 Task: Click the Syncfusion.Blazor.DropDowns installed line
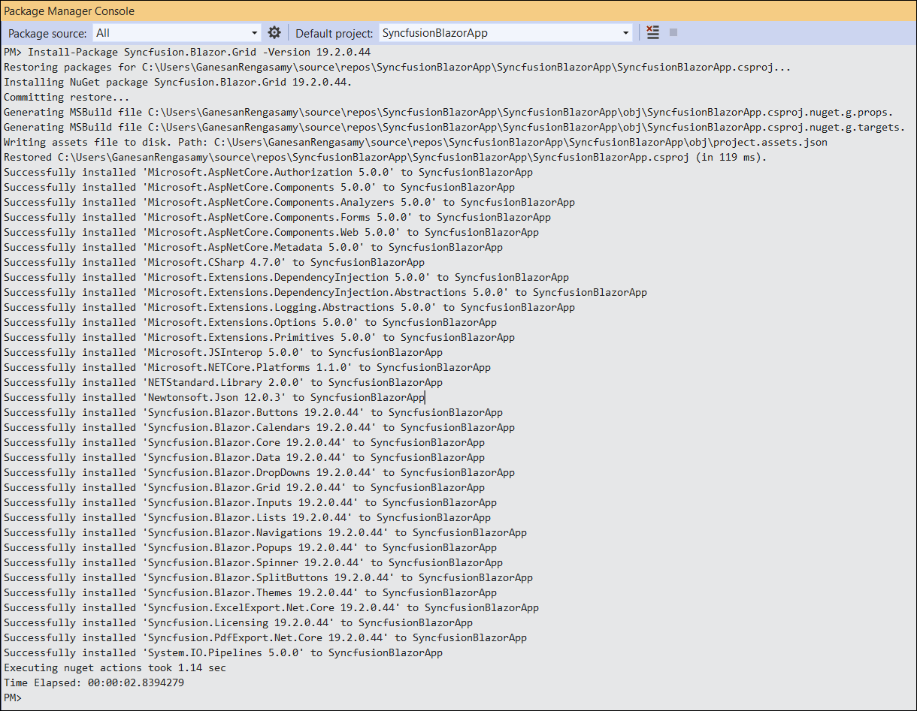click(259, 472)
